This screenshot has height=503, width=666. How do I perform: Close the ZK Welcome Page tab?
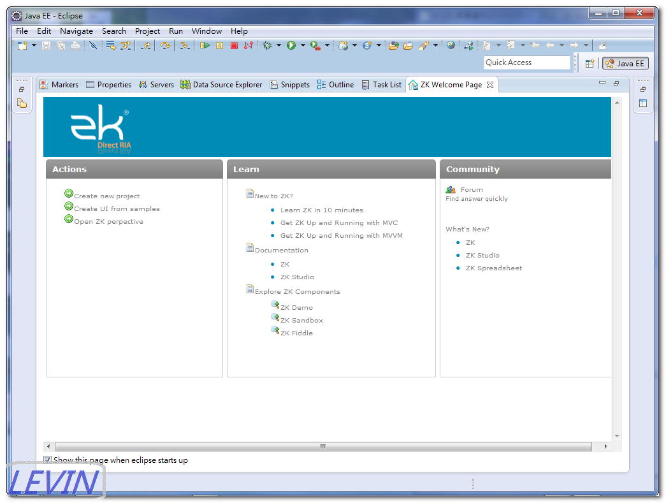pos(490,85)
